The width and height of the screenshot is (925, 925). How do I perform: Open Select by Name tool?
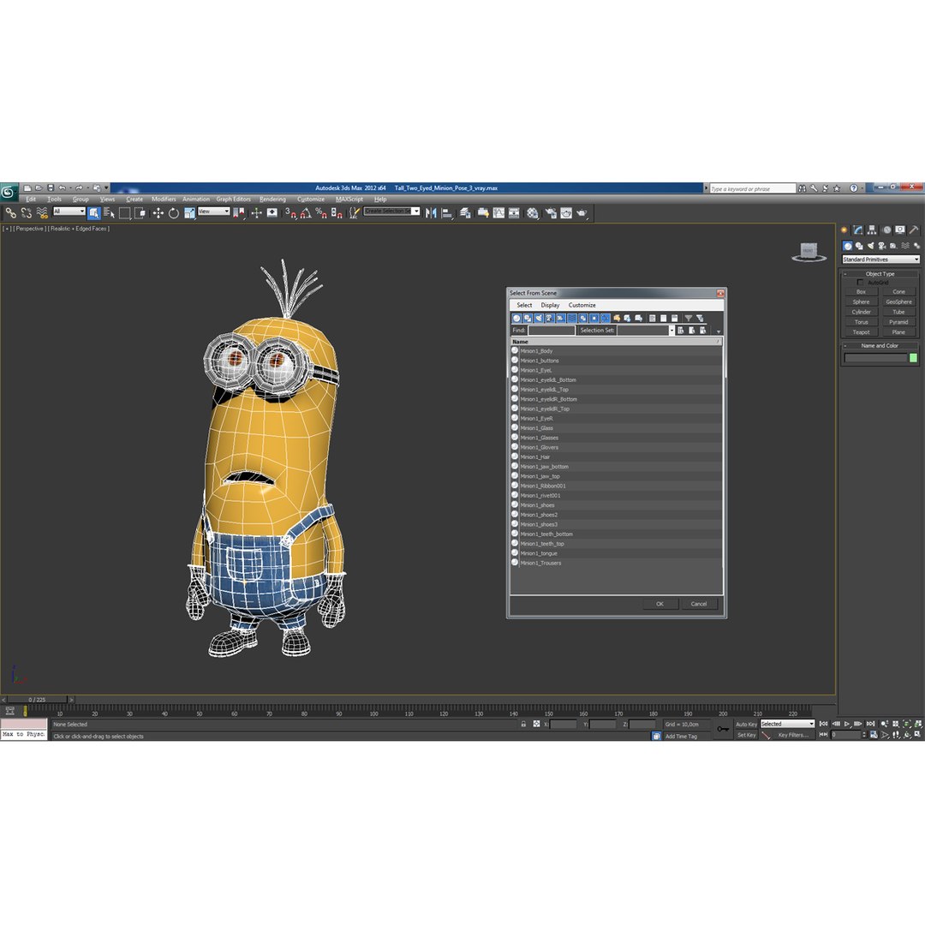click(109, 213)
